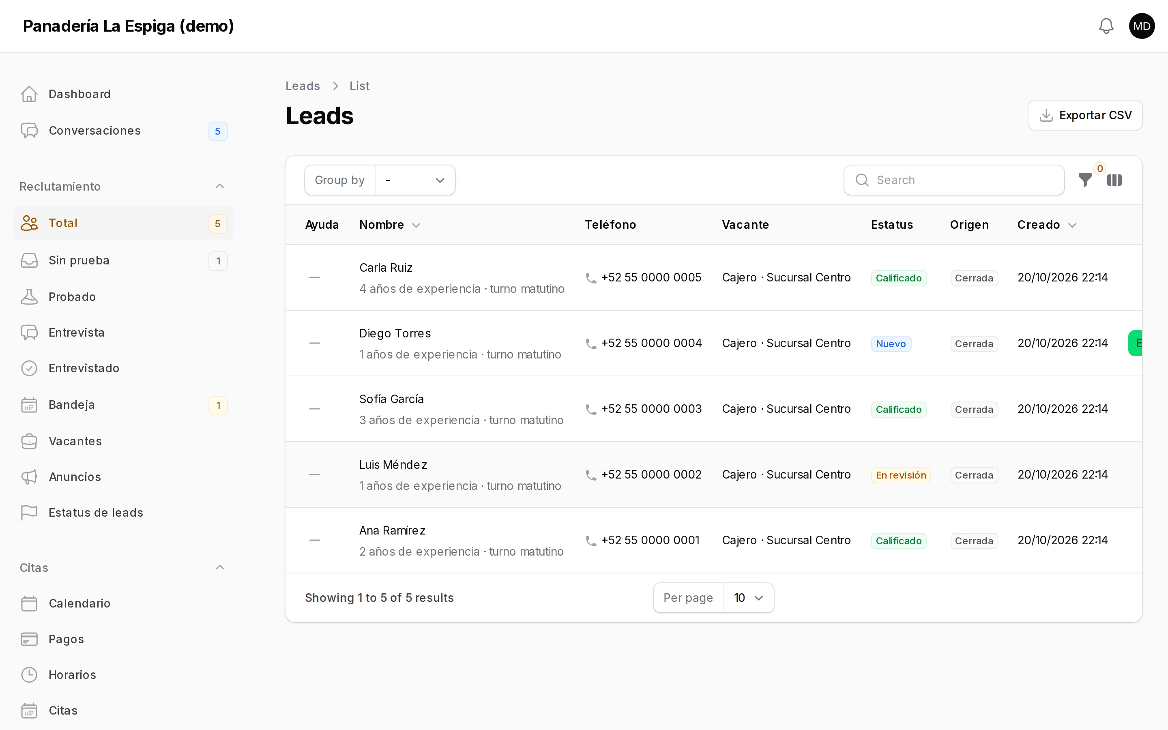The width and height of the screenshot is (1168, 730).
Task: Click phone number +52 55 0000 0001
Action: tap(650, 540)
